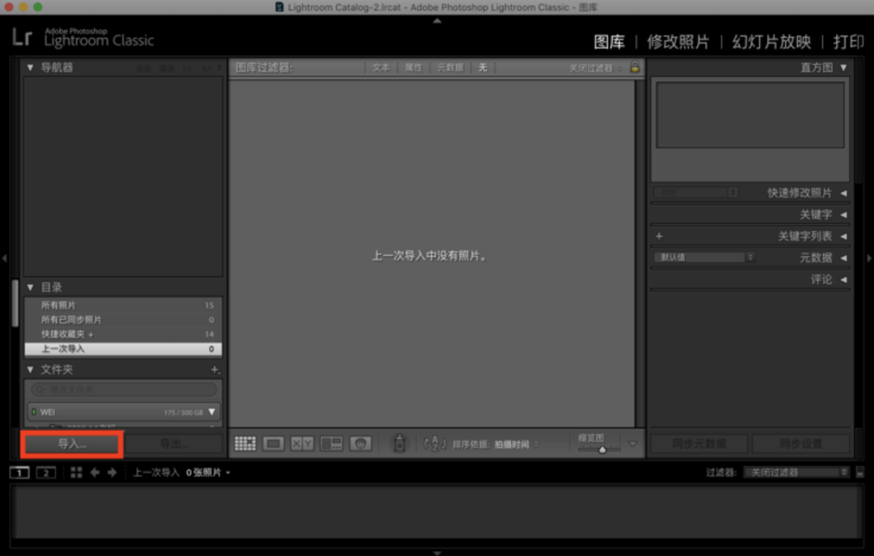Open the 关闭过滤器 filmstrip filter dropdown
The height and width of the screenshot is (556, 874).
click(796, 473)
